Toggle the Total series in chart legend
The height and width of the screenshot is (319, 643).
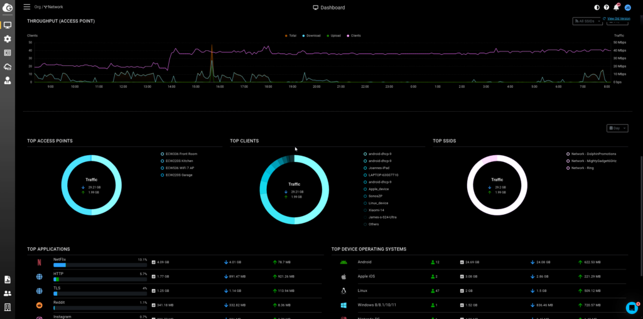coord(291,36)
